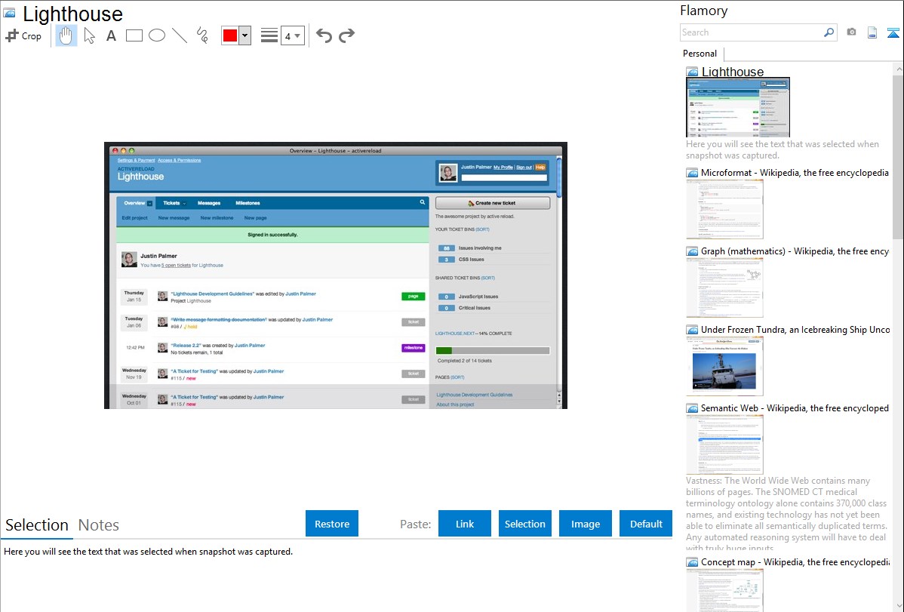Open the Lighthouse snapshot thumbnail
The width and height of the screenshot is (904, 612).
click(738, 107)
